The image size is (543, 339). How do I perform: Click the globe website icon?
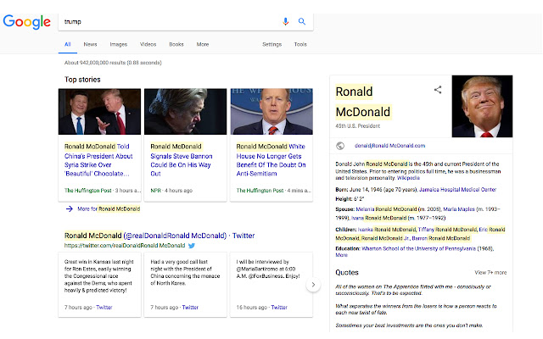340,146
